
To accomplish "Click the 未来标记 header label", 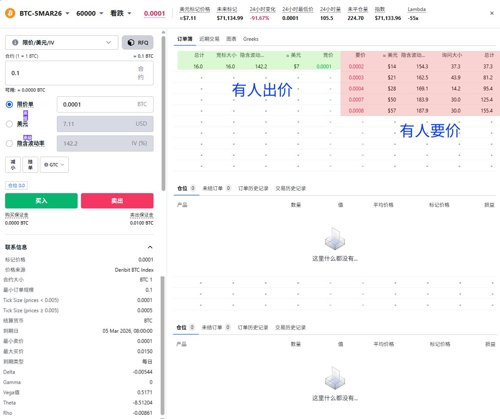I will [x=227, y=9].
